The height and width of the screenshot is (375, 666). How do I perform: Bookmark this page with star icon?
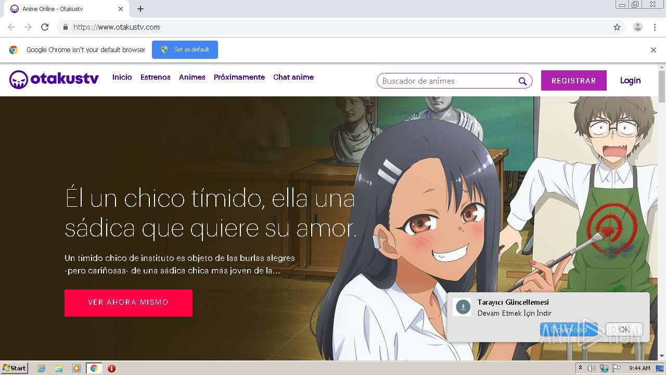[617, 27]
